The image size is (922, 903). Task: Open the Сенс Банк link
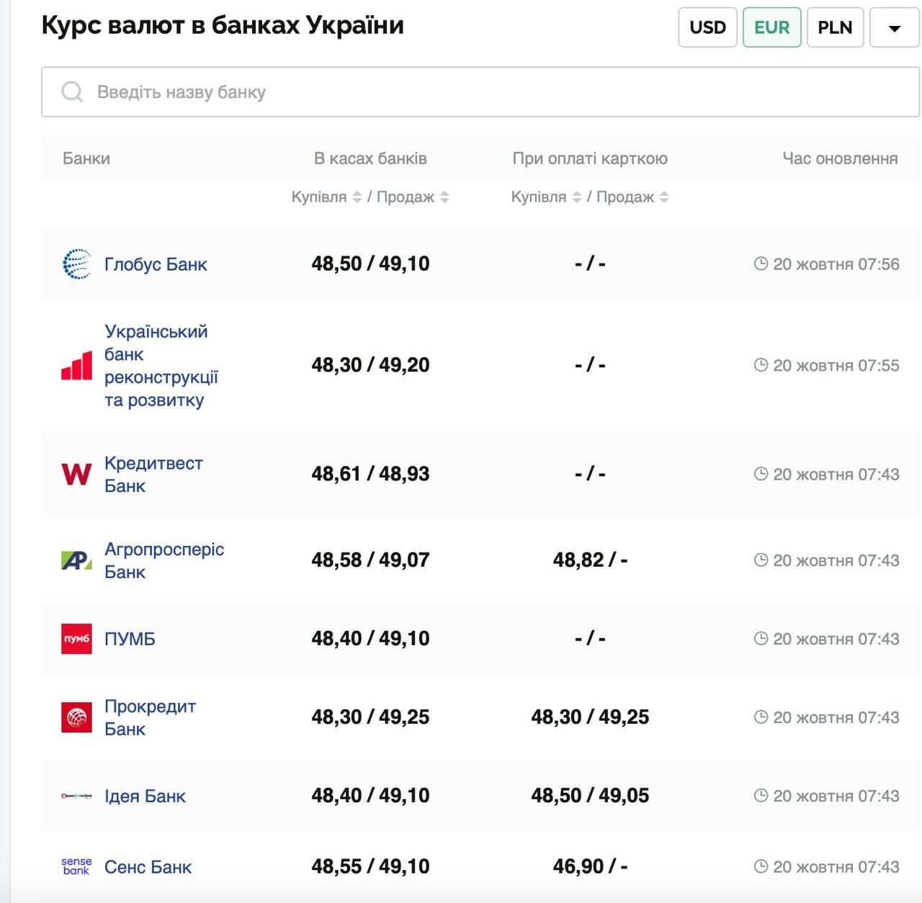pos(148,867)
